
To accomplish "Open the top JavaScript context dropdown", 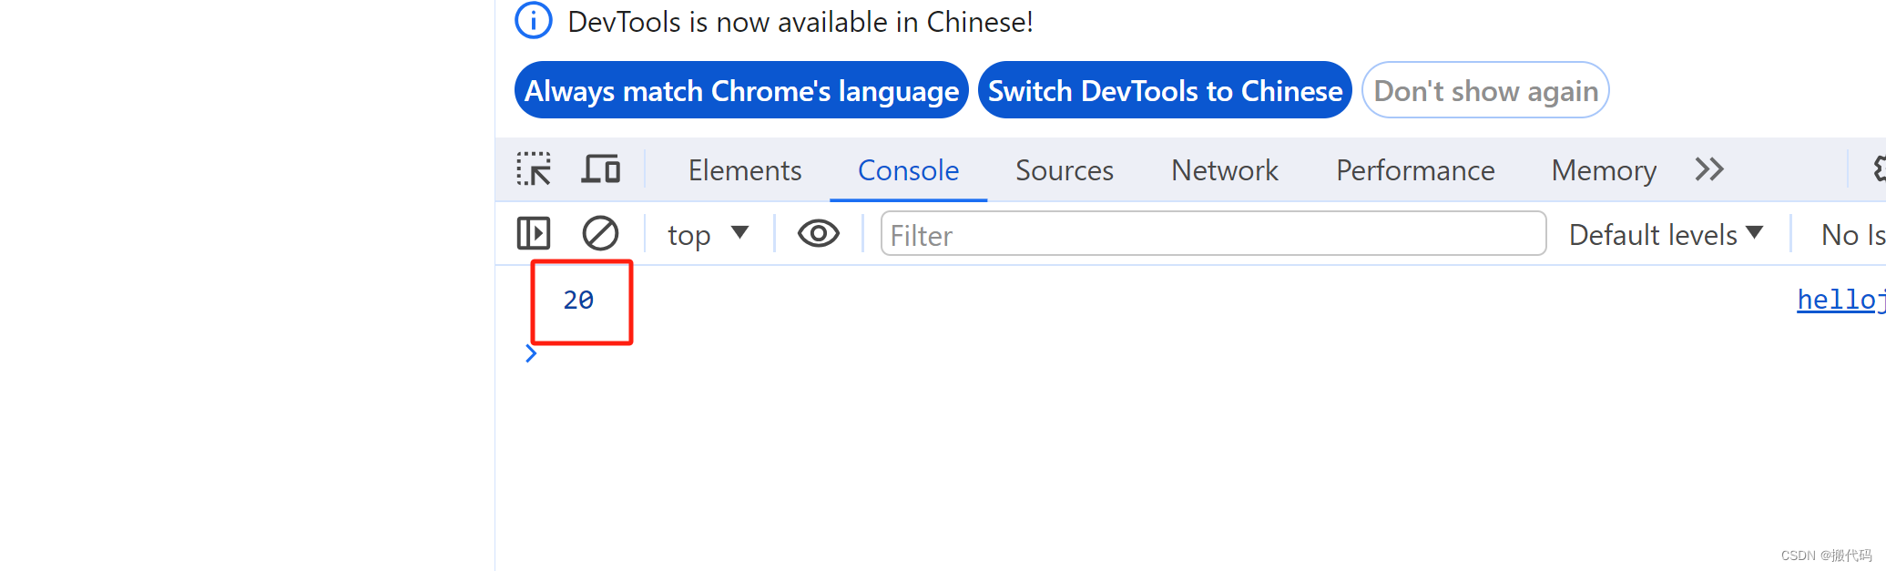I will point(708,235).
